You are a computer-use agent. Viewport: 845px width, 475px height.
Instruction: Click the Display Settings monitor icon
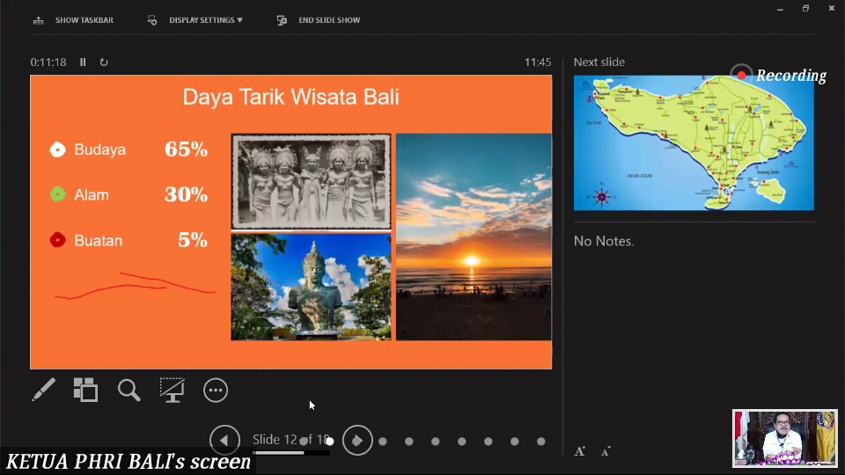(152, 20)
